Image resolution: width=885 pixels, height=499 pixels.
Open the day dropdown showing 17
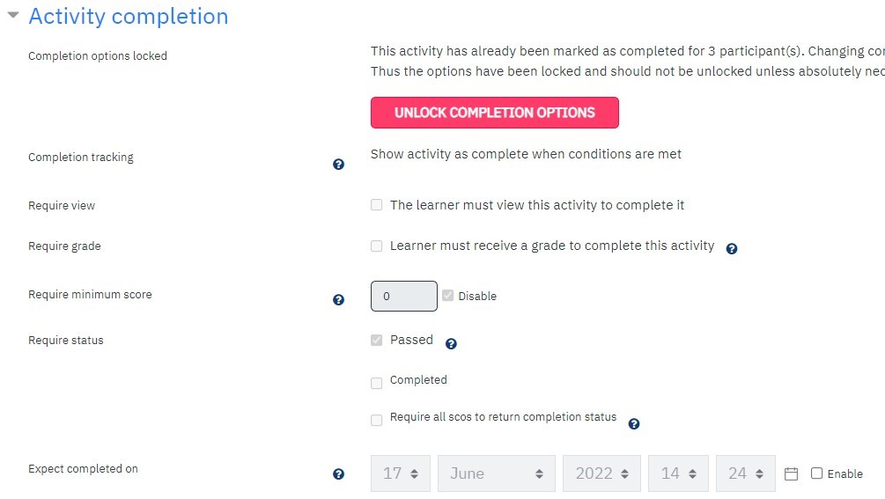pyautogui.click(x=401, y=473)
